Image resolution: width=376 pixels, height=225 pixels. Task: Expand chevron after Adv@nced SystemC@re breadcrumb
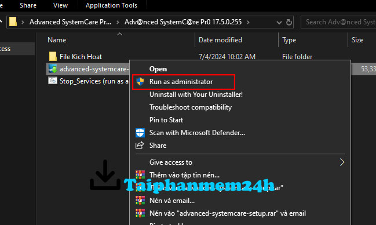coord(248,23)
